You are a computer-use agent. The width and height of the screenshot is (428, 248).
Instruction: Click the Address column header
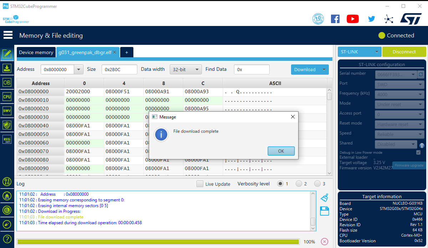pyautogui.click(x=41, y=83)
